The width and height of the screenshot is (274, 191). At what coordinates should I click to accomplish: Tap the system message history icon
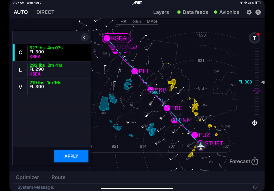coord(254,187)
